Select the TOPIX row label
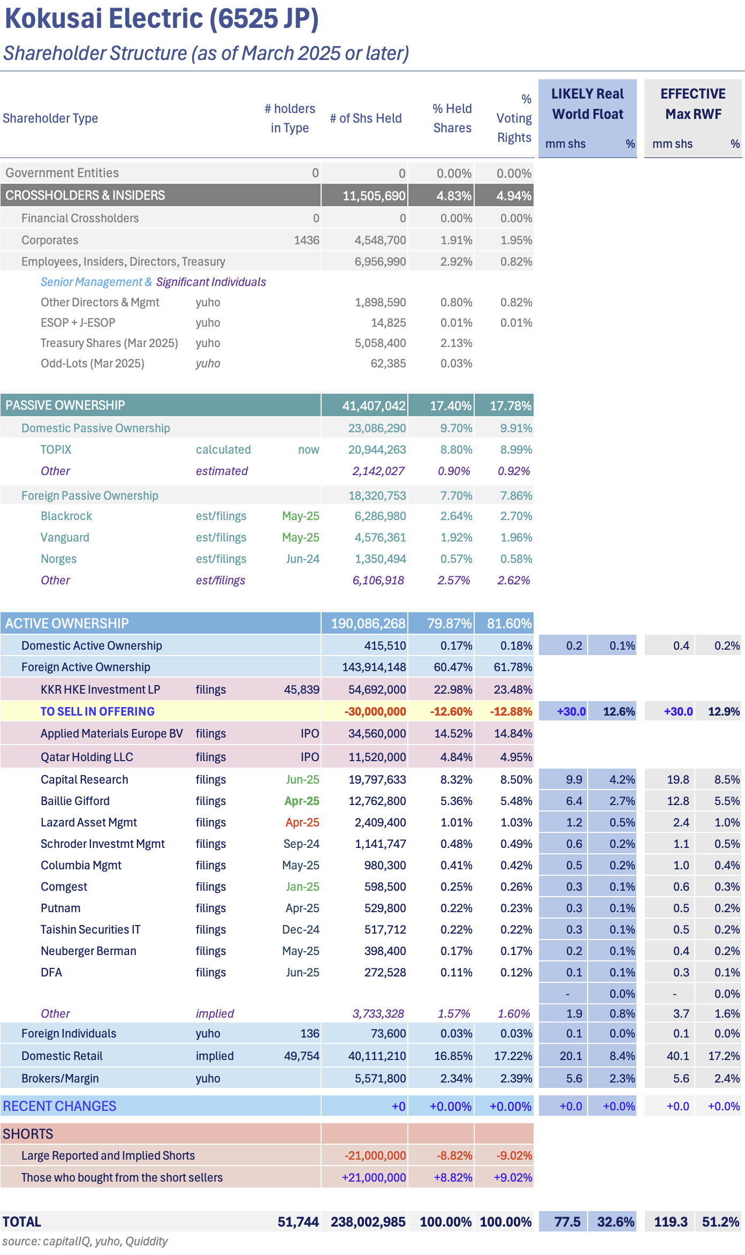 click(56, 450)
